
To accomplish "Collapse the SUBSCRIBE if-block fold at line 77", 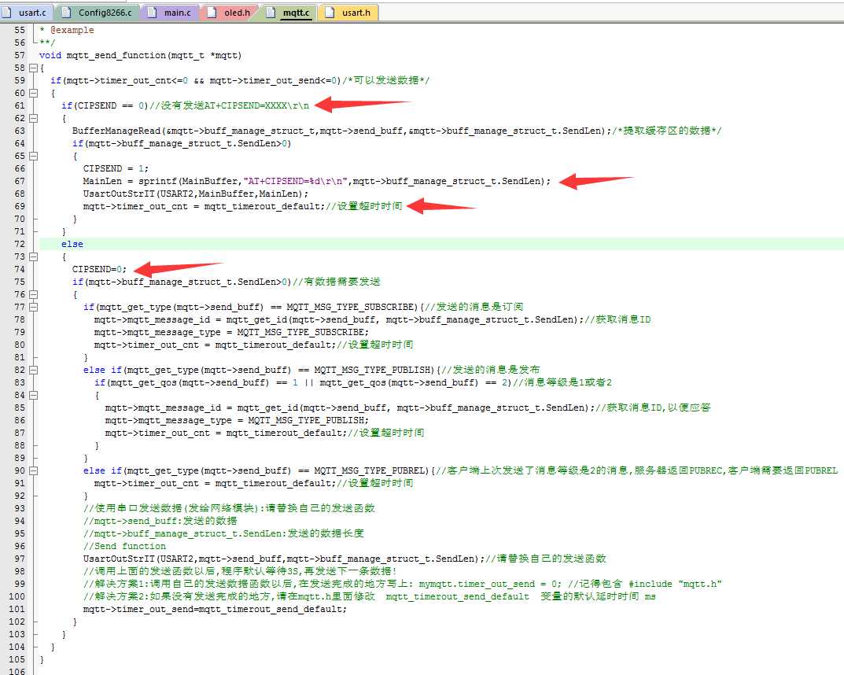I will (x=33, y=307).
